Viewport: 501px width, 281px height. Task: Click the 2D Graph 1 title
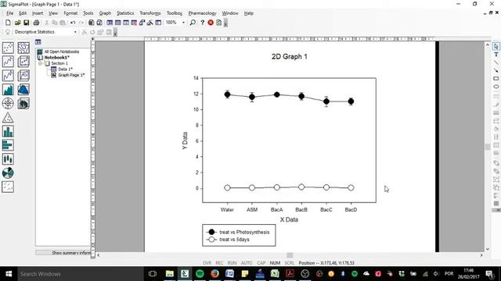point(290,57)
